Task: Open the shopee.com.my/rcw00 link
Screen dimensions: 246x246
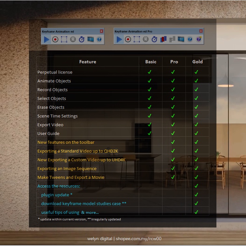Action: (x=139, y=239)
